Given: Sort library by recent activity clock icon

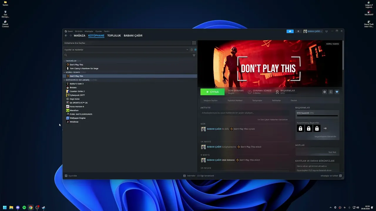Looking at the screenshot, I should [192, 50].
